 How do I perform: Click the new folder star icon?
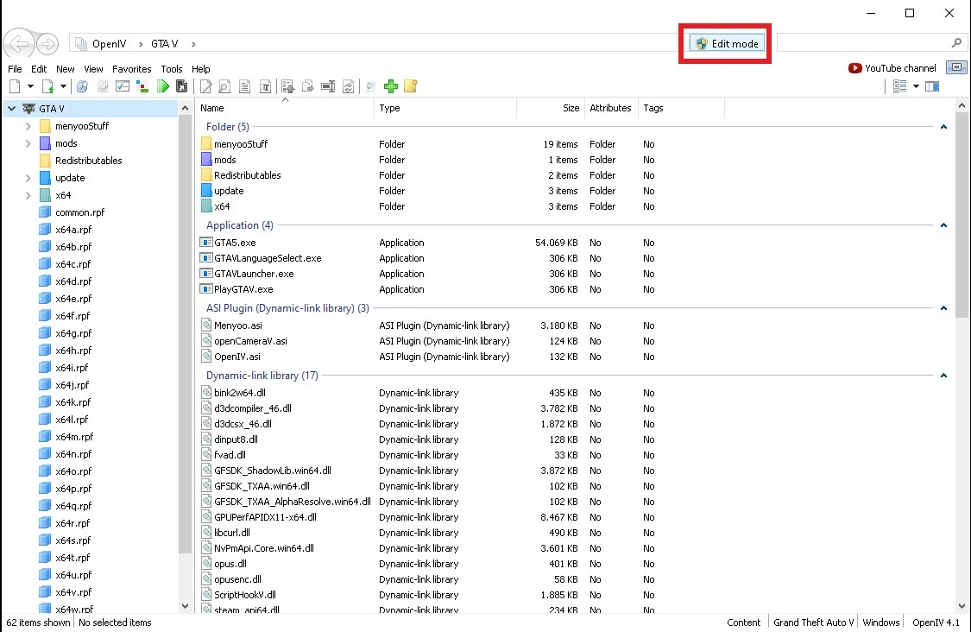click(411, 86)
